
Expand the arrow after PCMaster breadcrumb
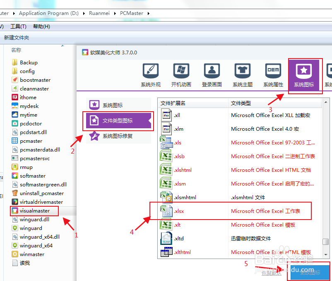click(x=149, y=13)
